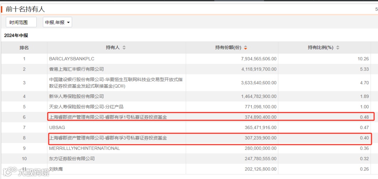Click share amount 3,633,640,600.00
The image size is (378, 179).
[259, 83]
